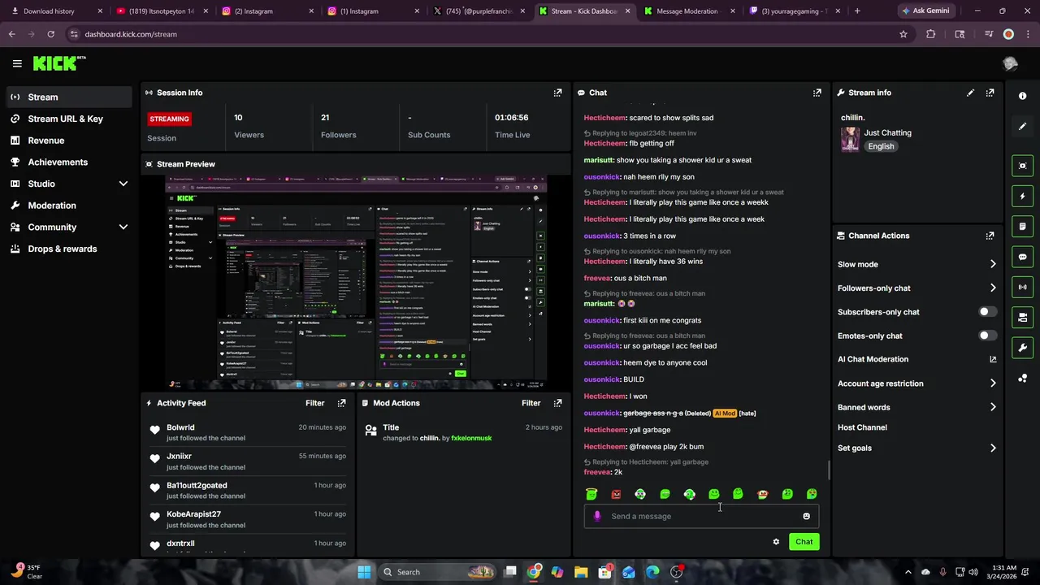Open Achievements in sidebar
1040x585 pixels.
68,162
